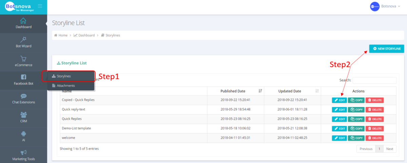The image size is (407, 163).
Task: Sort table by Updated Date column
Action: [x=317, y=91]
